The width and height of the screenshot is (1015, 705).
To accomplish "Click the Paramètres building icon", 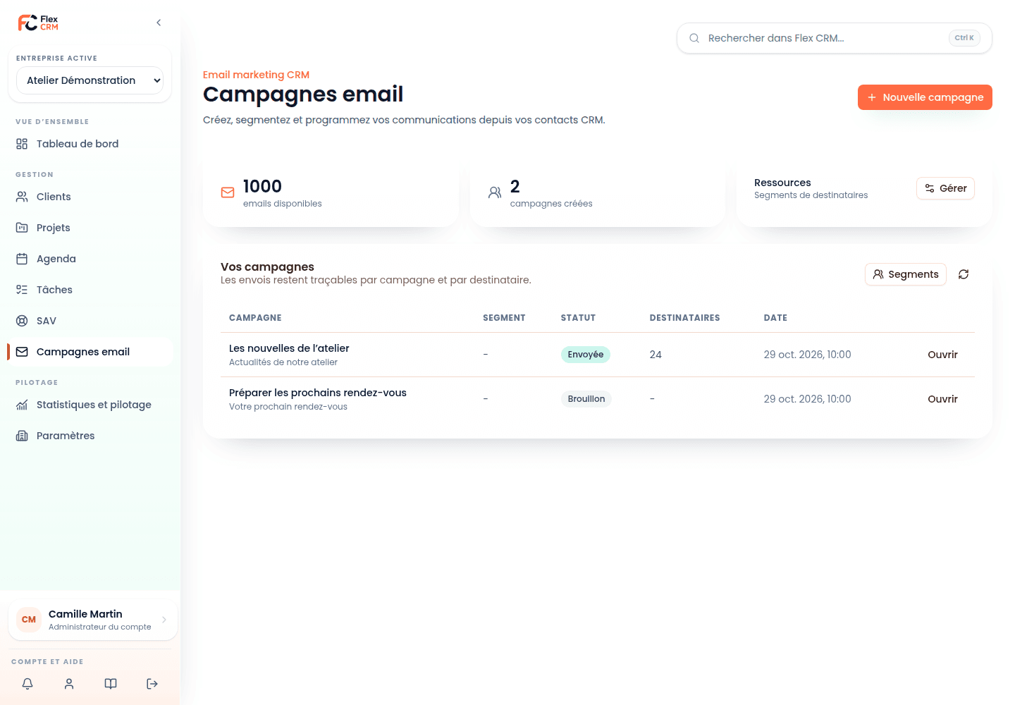I will pyautogui.click(x=22, y=436).
